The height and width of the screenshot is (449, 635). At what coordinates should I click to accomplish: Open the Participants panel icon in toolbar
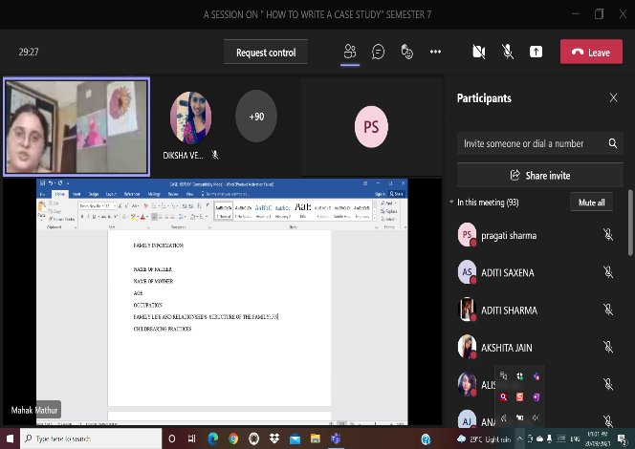350,52
